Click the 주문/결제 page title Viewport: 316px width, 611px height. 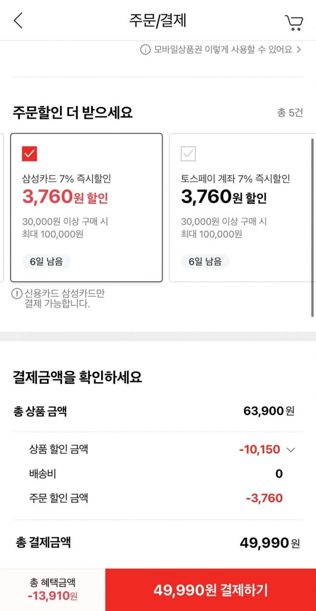[158, 20]
